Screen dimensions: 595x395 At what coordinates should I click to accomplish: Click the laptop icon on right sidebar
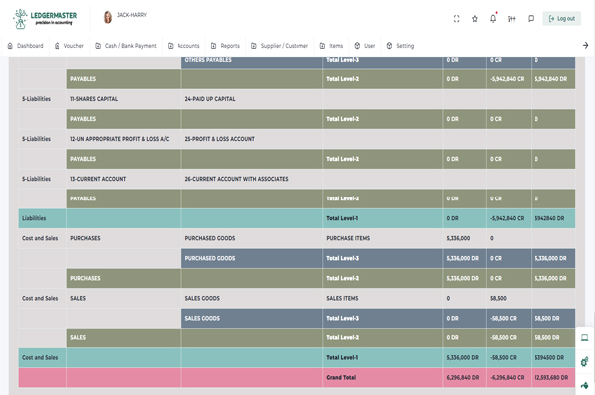tap(585, 338)
